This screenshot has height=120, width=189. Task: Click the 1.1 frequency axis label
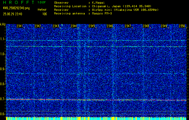pyautogui.click(x=2, y=39)
